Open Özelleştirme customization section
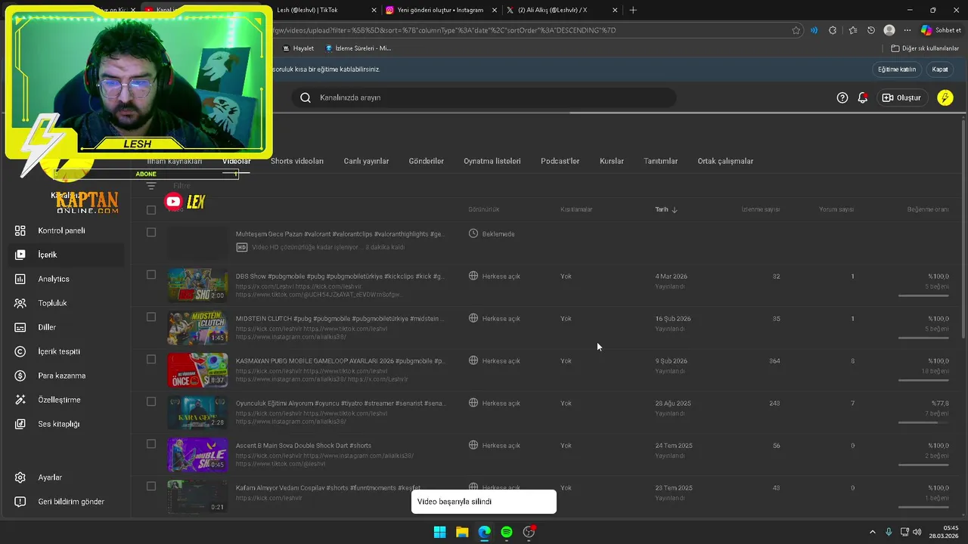 click(x=59, y=400)
